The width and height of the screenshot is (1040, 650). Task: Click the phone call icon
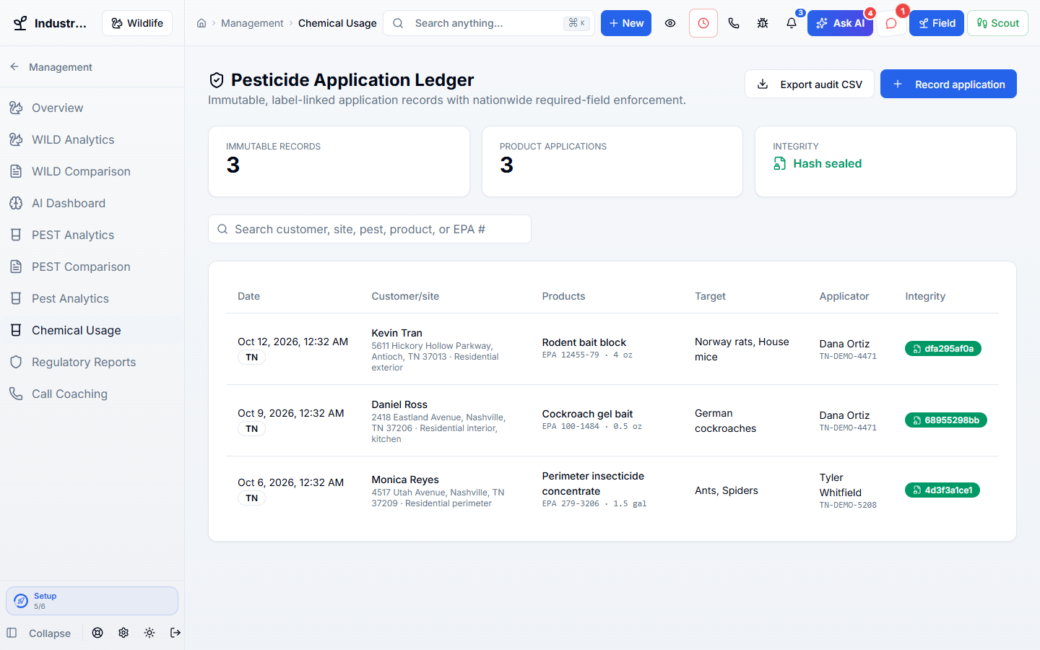click(x=734, y=23)
